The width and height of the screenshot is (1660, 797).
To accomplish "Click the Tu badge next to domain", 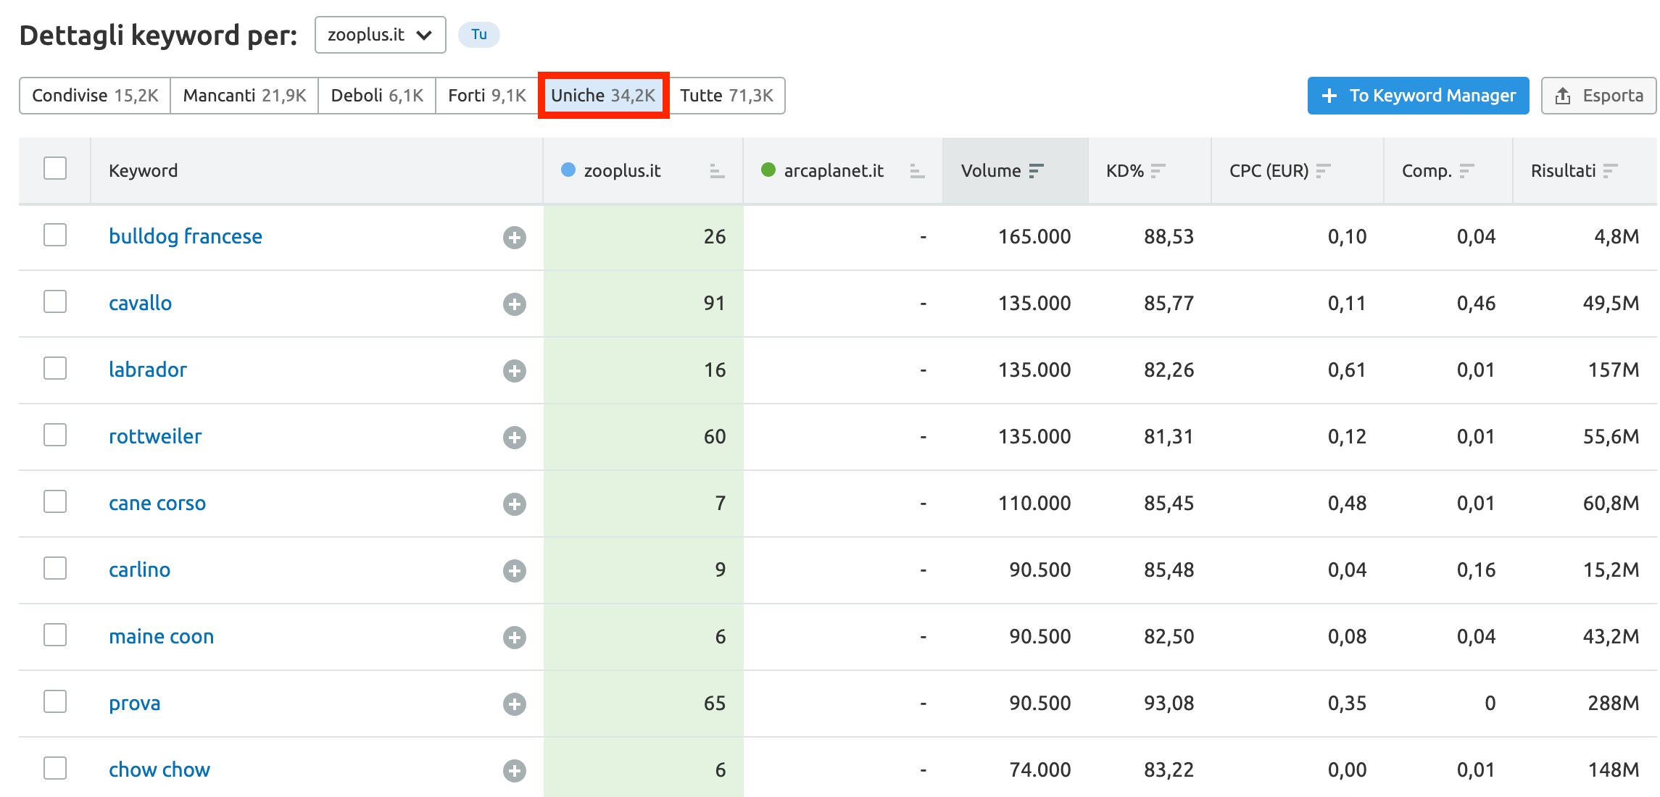I will click(479, 35).
